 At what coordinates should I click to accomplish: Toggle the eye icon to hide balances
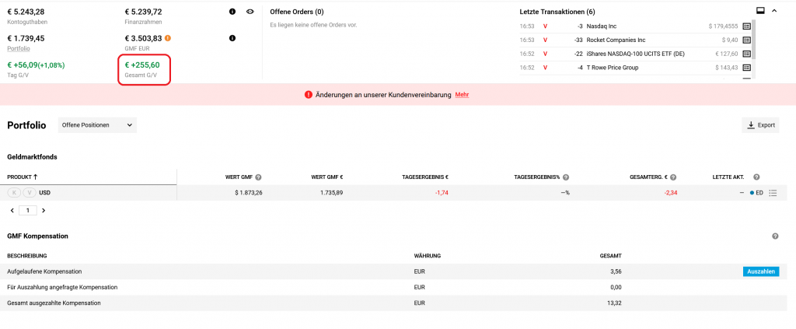[250, 12]
